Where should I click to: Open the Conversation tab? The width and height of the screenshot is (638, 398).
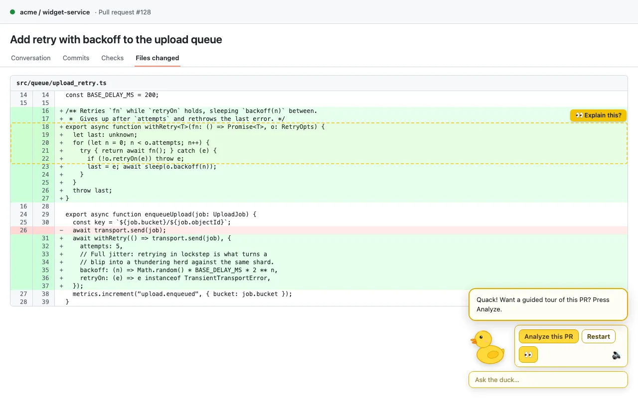(x=31, y=58)
